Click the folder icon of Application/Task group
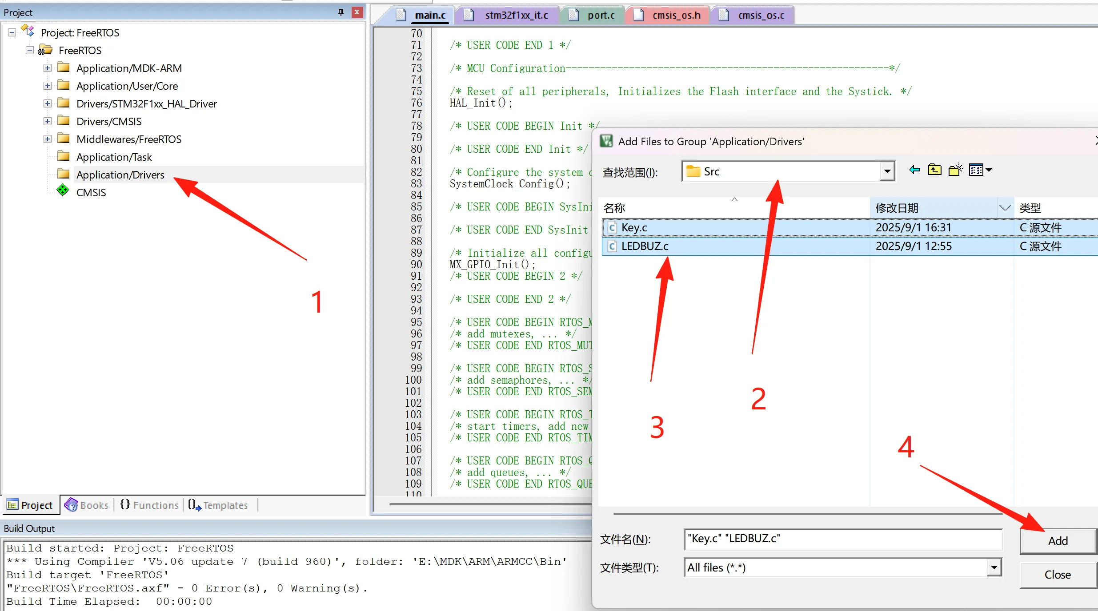 [64, 156]
